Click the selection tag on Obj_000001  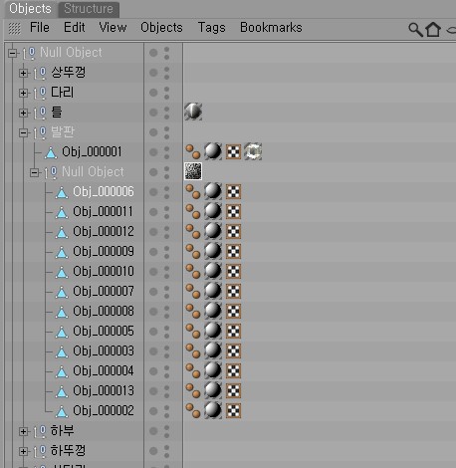(253, 151)
